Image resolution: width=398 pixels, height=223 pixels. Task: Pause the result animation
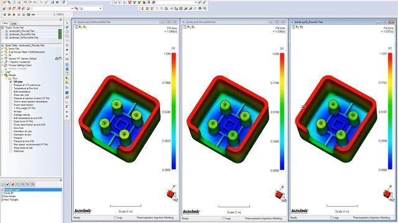coord(19,15)
